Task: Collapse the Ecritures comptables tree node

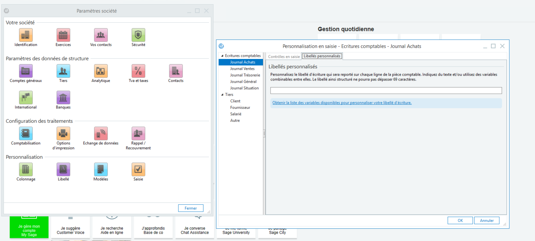Action: click(x=222, y=55)
